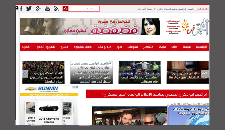
Task: Click inside the ابحث هنا search field
Action: click(x=84, y=9)
